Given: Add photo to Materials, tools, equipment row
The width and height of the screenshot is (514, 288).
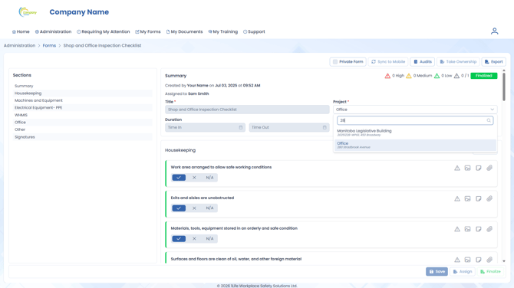Looking at the screenshot, I should (x=467, y=229).
